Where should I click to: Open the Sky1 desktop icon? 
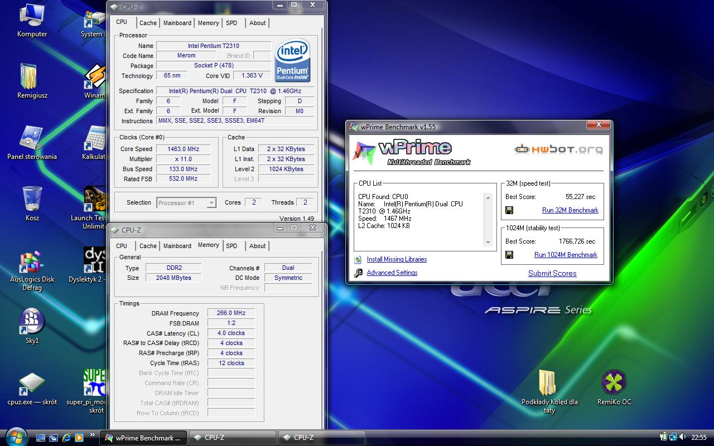pos(32,321)
